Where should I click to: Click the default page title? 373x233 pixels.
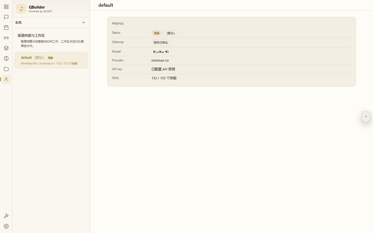[x=106, y=5]
